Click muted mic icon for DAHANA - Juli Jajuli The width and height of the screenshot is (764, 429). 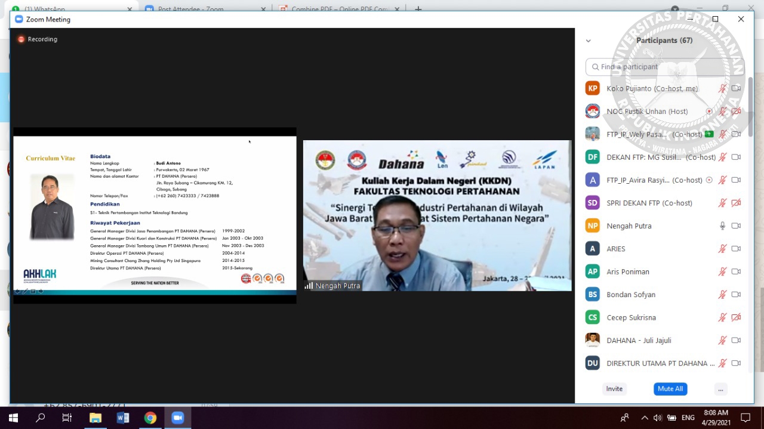click(x=722, y=340)
